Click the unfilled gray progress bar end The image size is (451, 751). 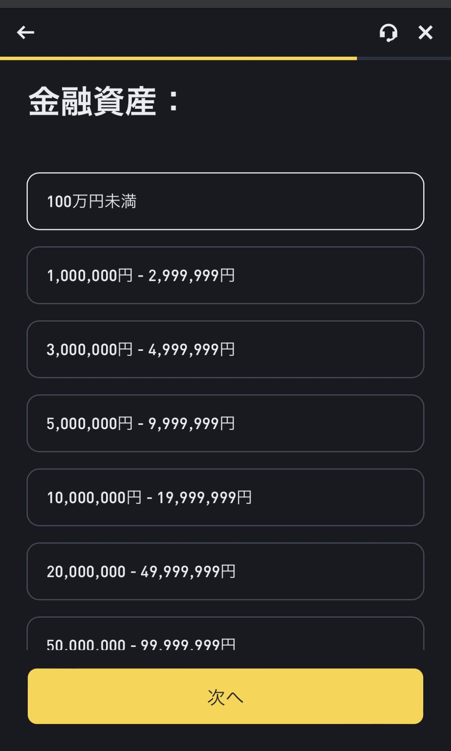click(x=404, y=58)
